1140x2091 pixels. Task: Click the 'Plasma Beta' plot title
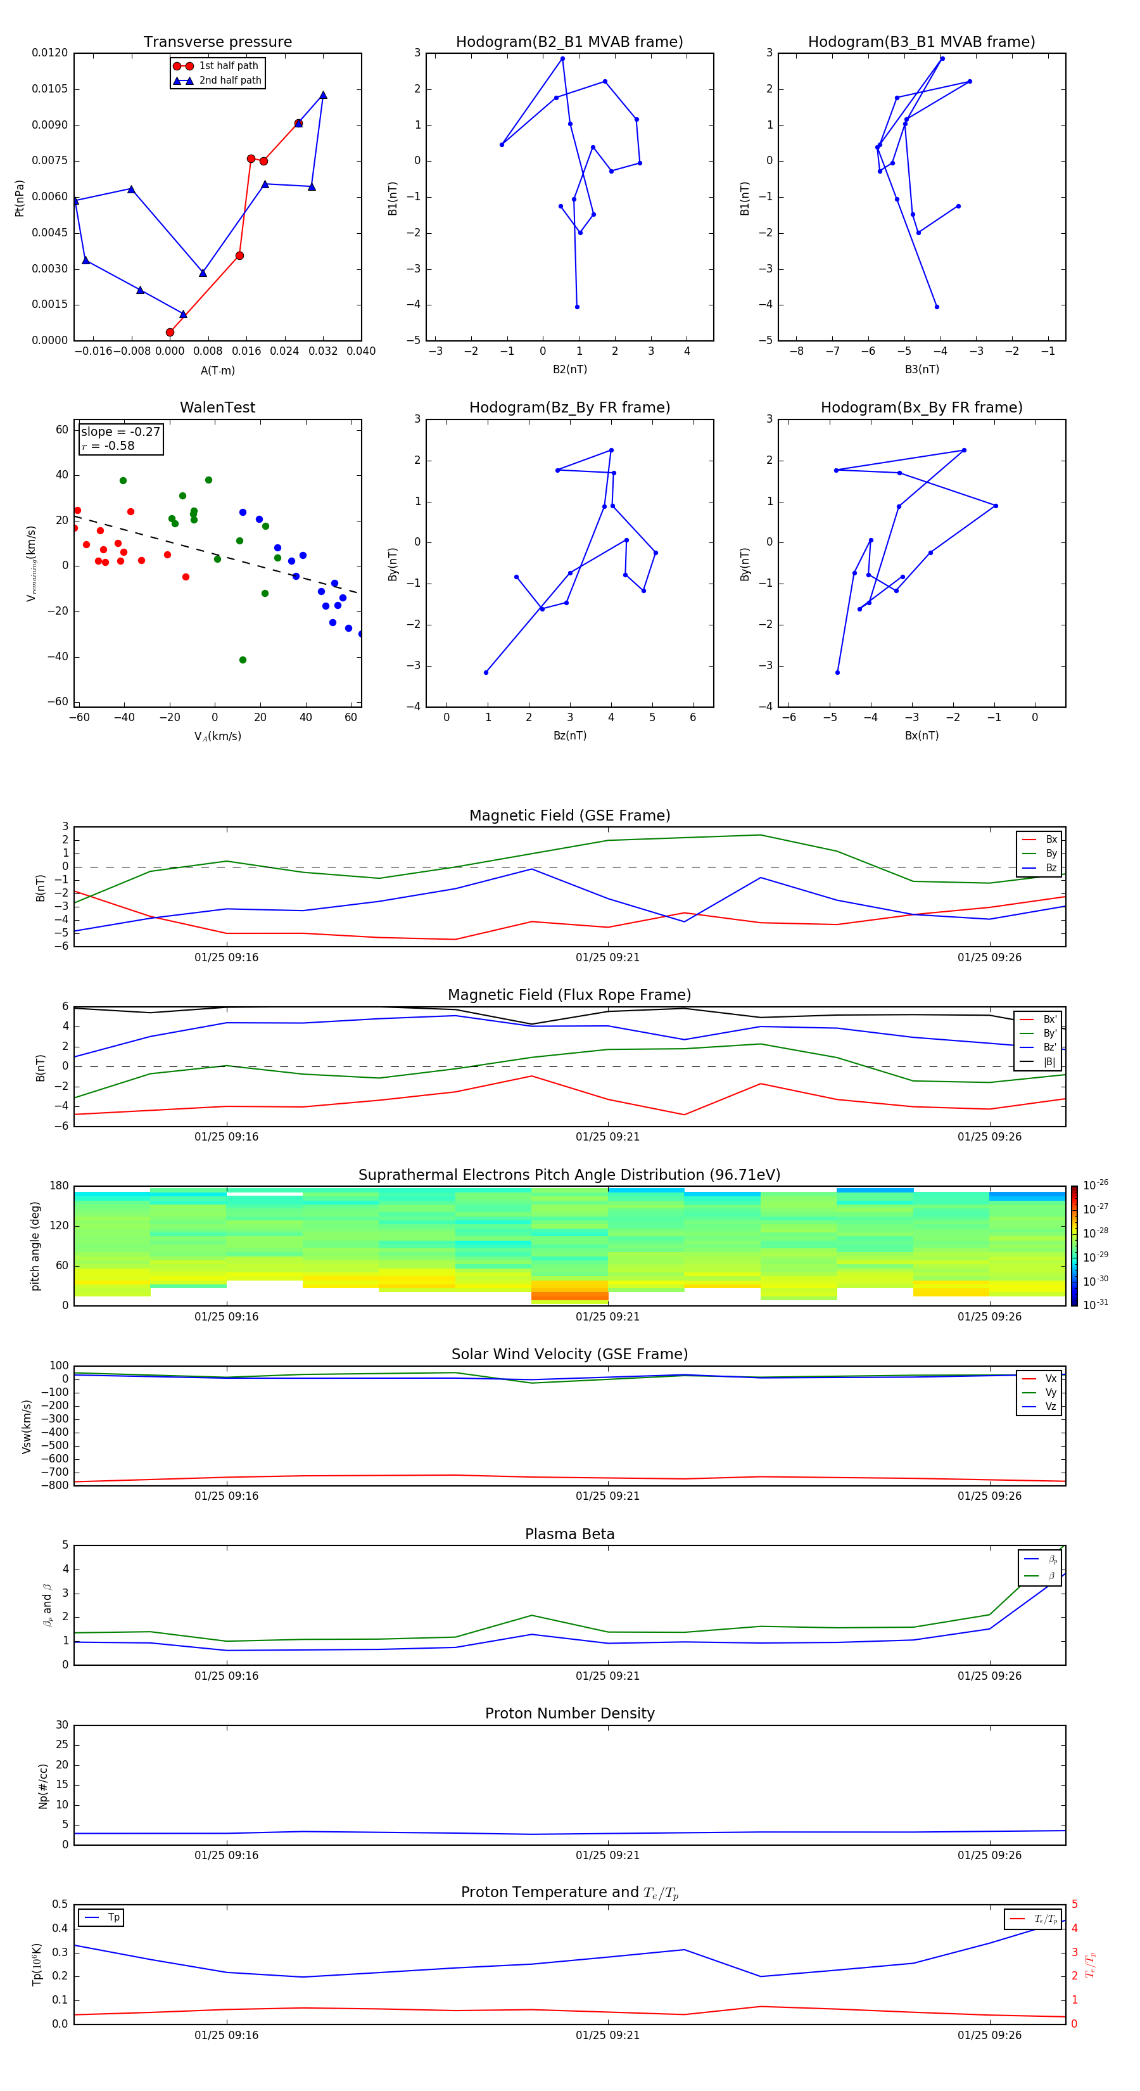point(569,1534)
